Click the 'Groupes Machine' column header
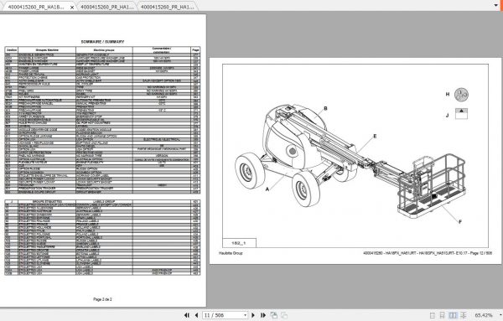The image size is (503, 321). [47, 50]
